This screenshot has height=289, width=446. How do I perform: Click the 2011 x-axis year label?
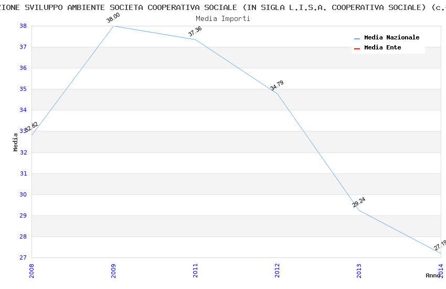(195, 271)
